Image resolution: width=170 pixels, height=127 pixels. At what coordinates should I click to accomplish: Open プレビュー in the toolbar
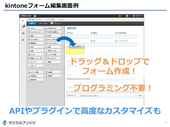click(x=56, y=23)
